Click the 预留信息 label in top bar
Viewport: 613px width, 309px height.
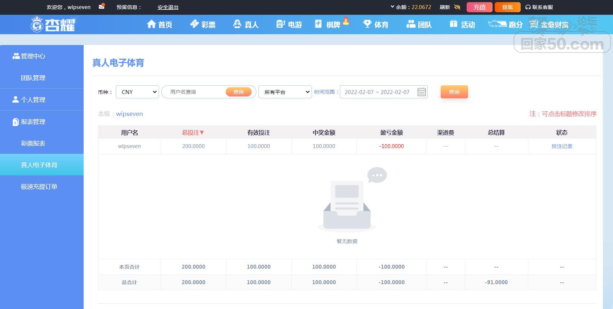[129, 7]
